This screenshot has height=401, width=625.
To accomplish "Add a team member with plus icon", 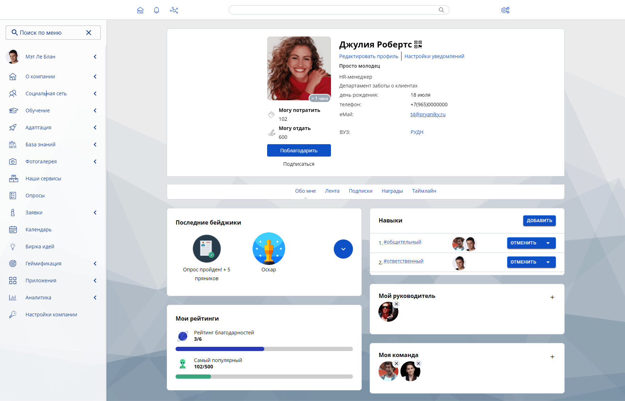I will 552,357.
